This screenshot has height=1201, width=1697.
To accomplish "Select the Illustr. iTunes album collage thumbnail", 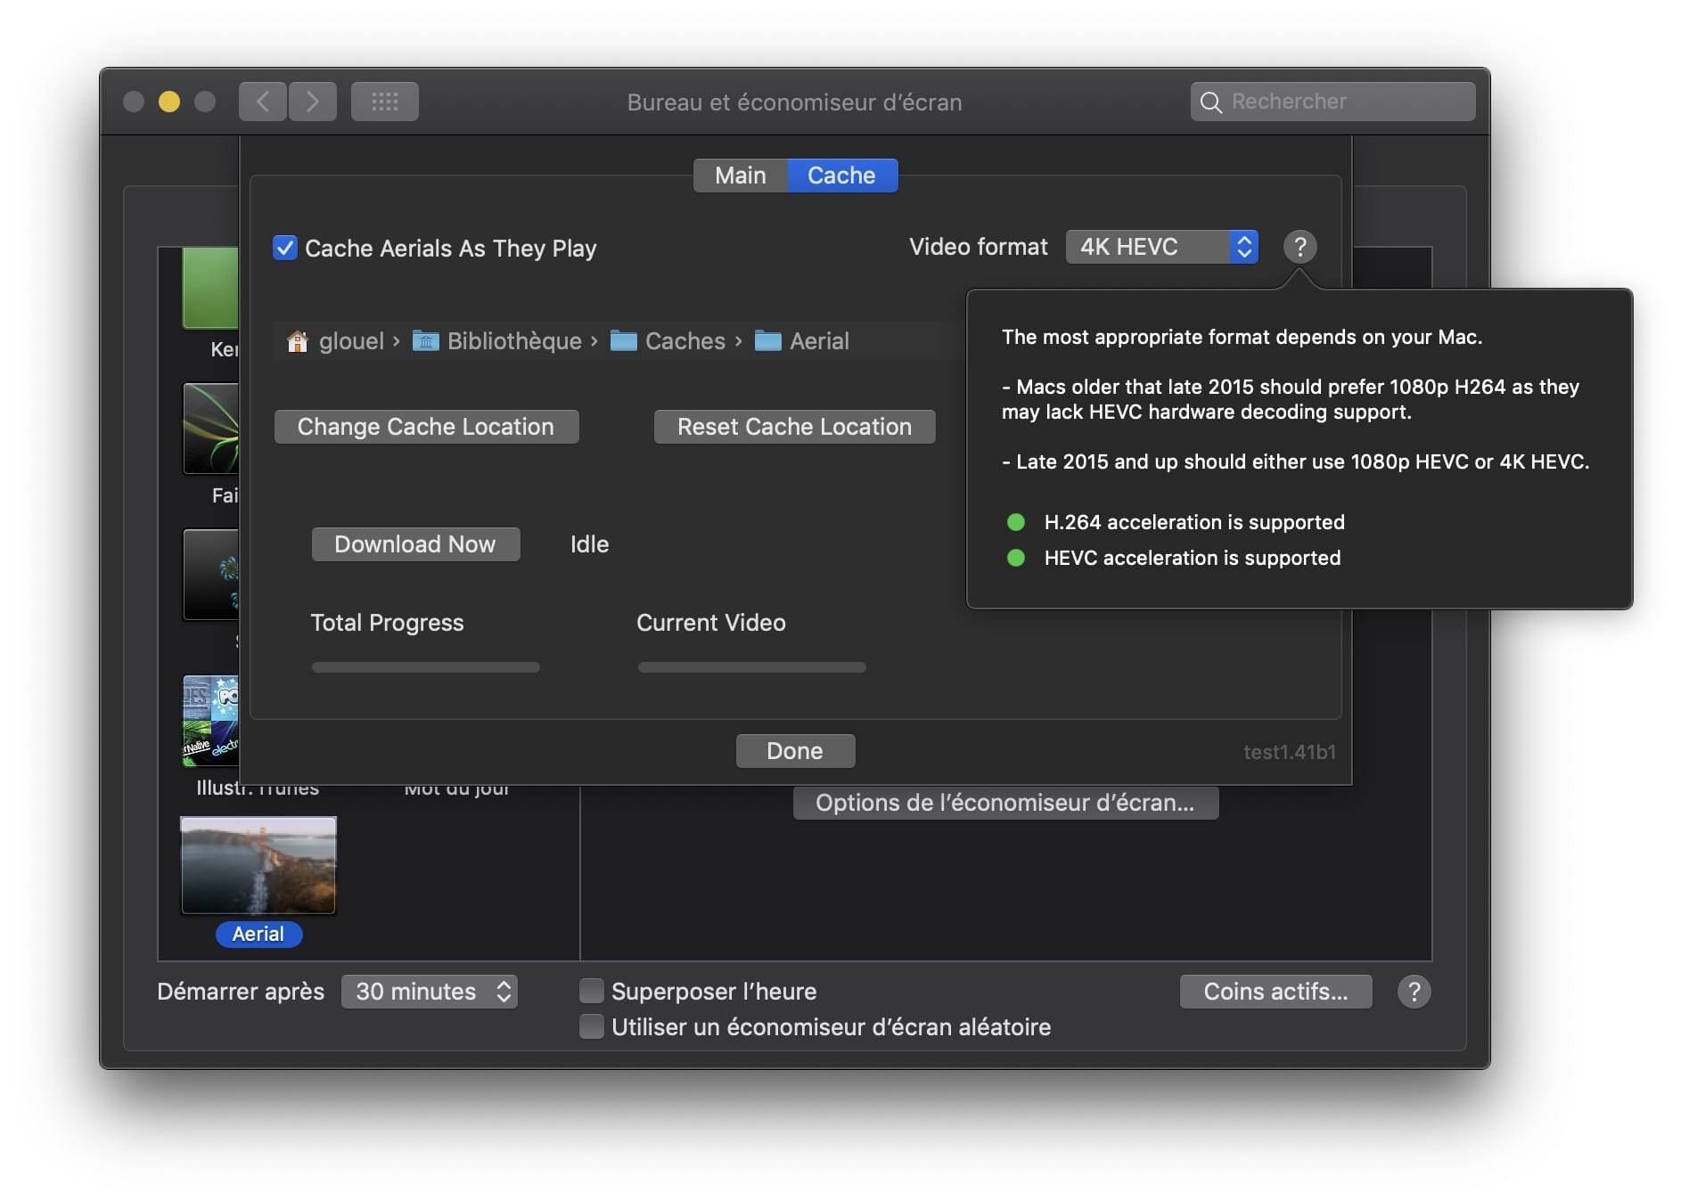I will 211,721.
